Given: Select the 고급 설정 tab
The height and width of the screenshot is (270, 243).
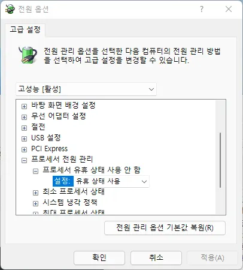Looking at the screenshot, I should coord(25,30).
